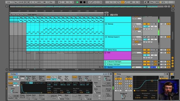Click the Stop button in transport

(81, 2)
